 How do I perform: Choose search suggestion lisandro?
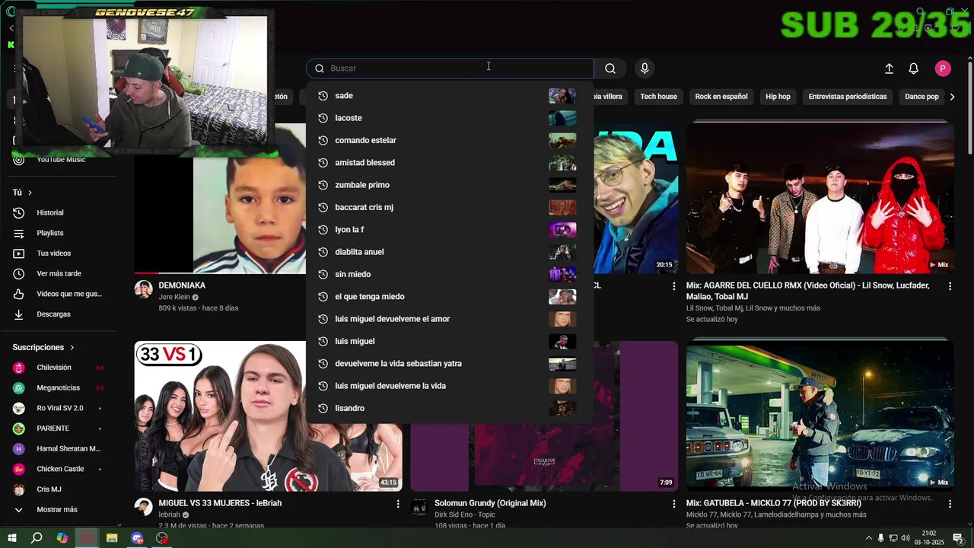[449, 408]
